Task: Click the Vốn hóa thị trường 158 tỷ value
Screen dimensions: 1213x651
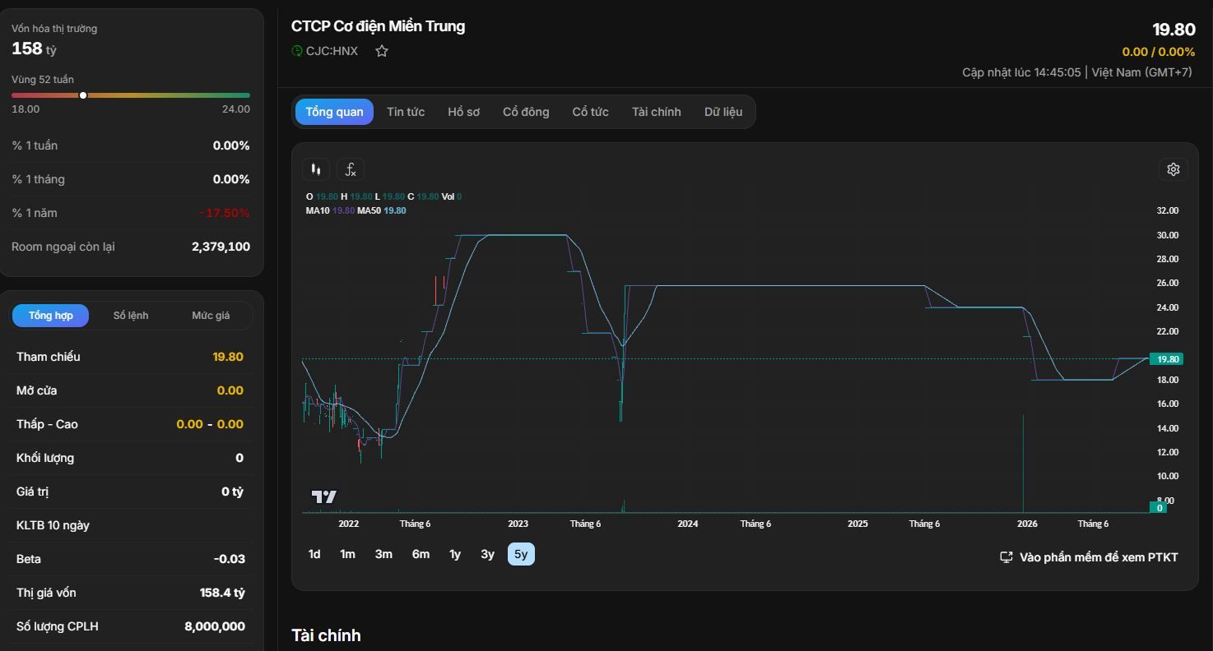Action: (34, 48)
